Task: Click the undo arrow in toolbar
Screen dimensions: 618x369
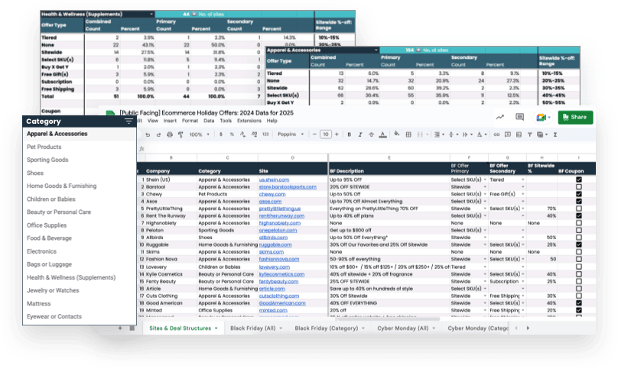Action: (x=144, y=134)
